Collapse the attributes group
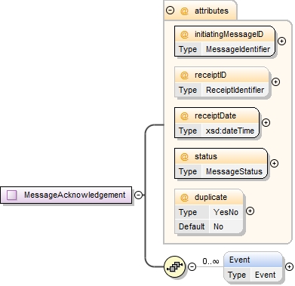 coord(171,11)
